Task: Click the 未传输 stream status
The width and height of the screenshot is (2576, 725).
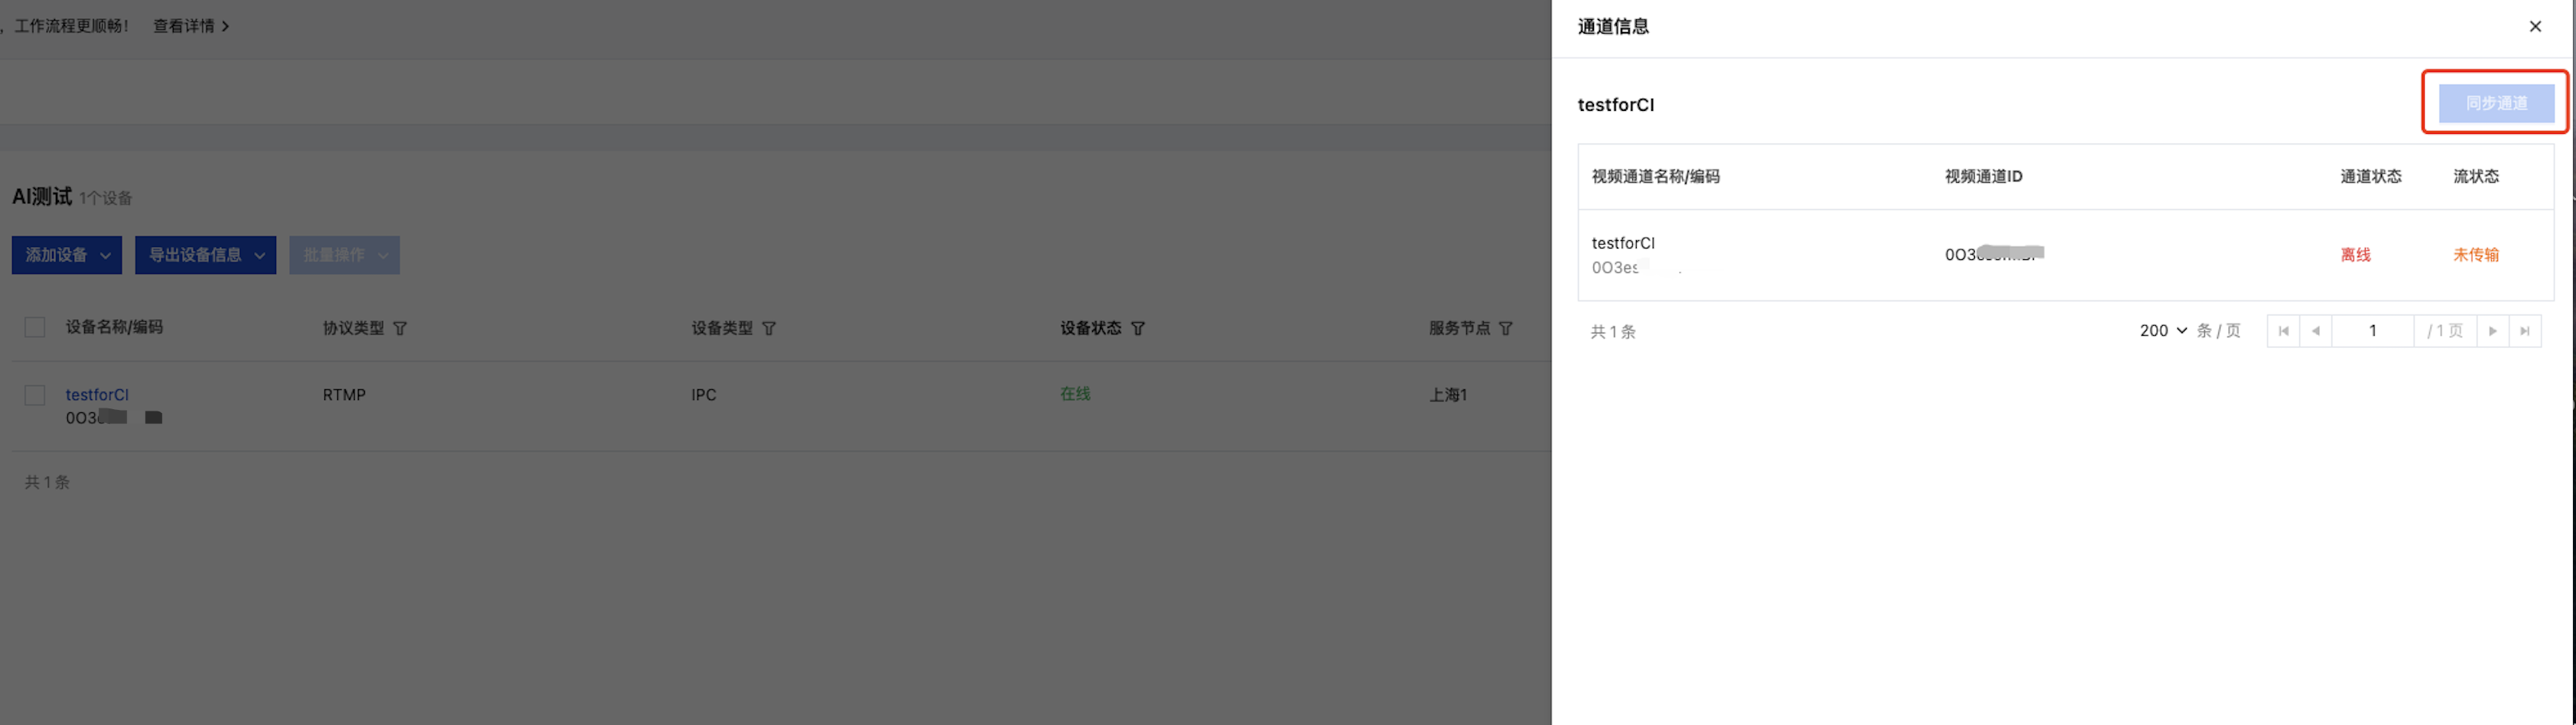Action: 2476,255
